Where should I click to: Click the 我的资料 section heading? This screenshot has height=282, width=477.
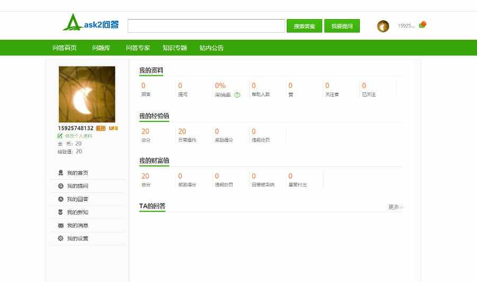151,70
